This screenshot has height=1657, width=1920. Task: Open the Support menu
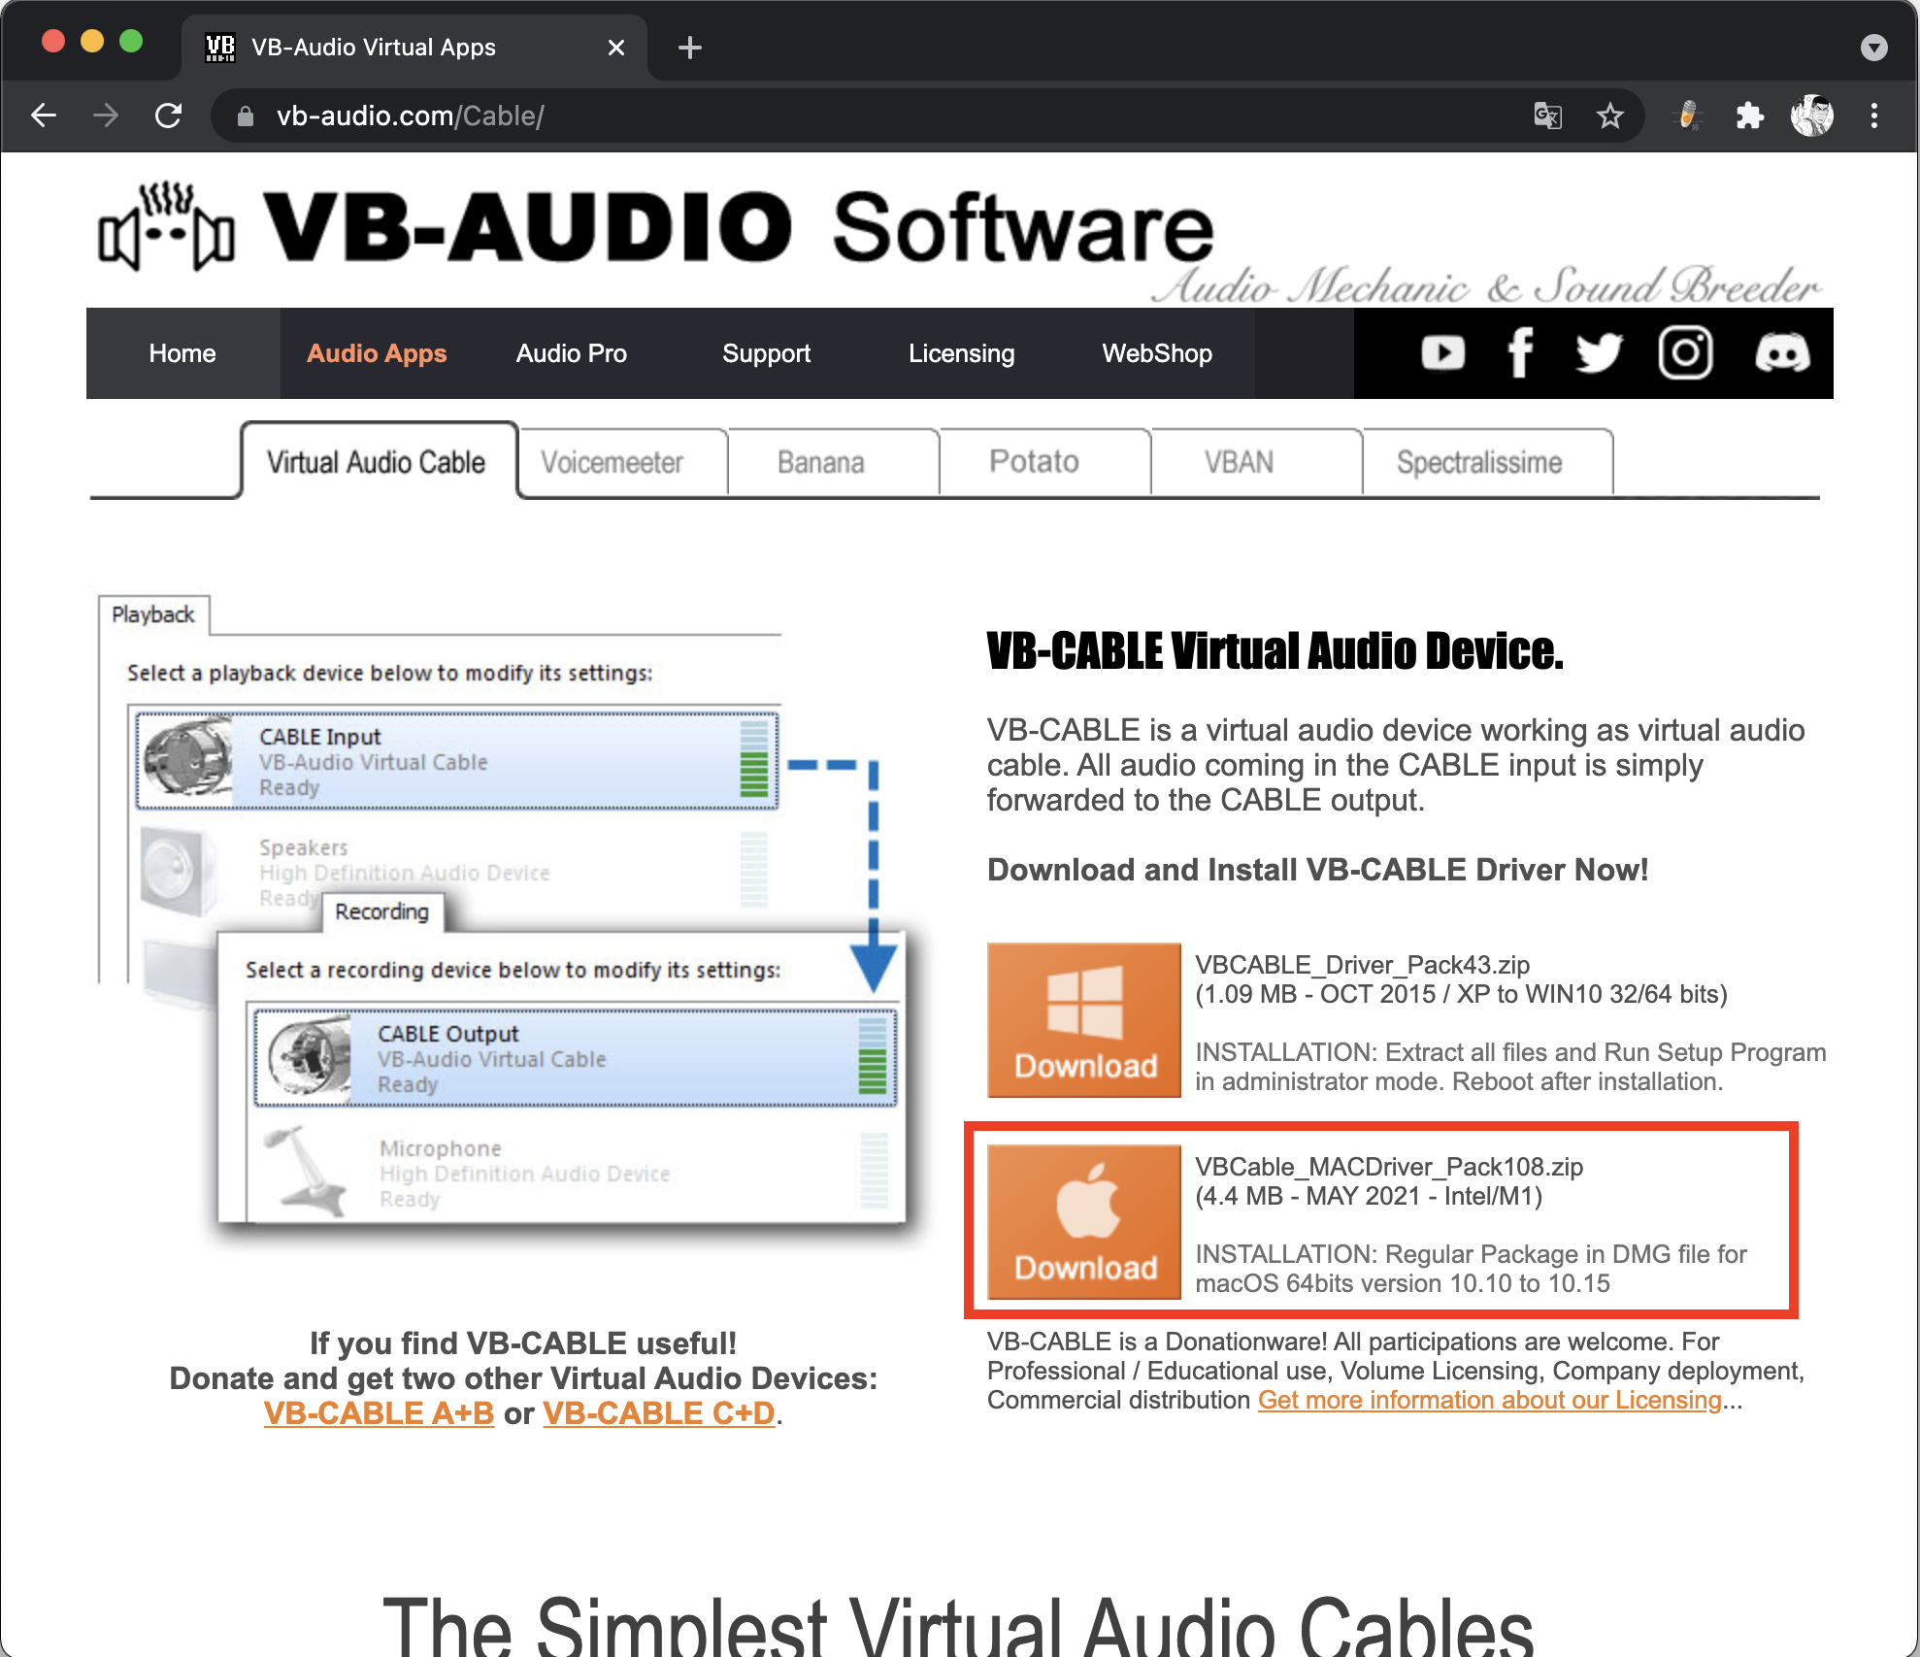click(766, 353)
